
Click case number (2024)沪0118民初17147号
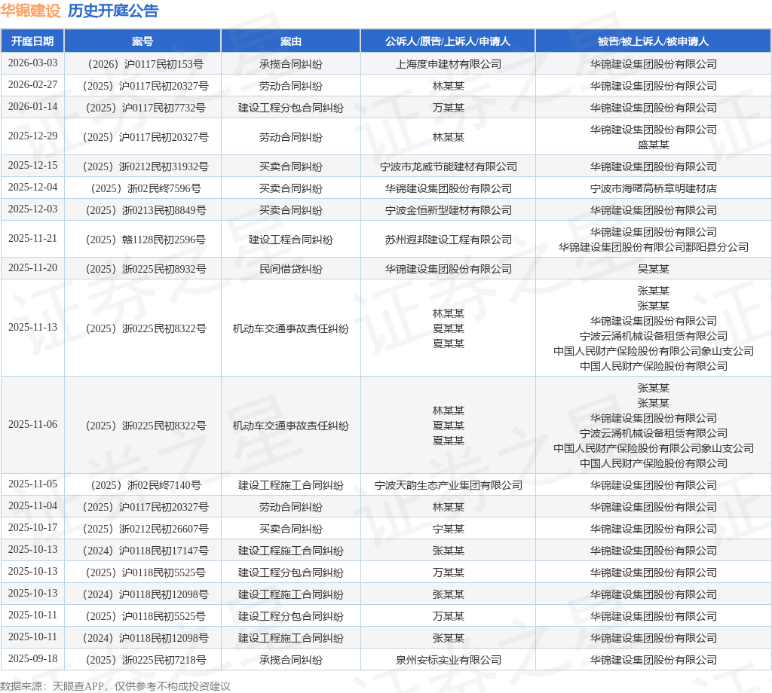pos(146,551)
